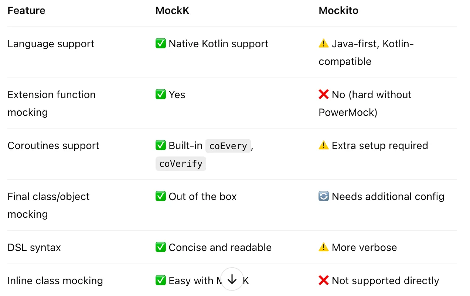Click the checkmark icon beside Concise and readable
The height and width of the screenshot is (296, 470).
pos(161,247)
